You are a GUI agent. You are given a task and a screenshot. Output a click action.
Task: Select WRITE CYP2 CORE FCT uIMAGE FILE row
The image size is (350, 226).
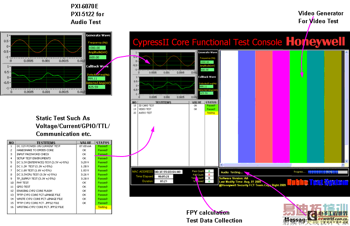tap(59, 199)
